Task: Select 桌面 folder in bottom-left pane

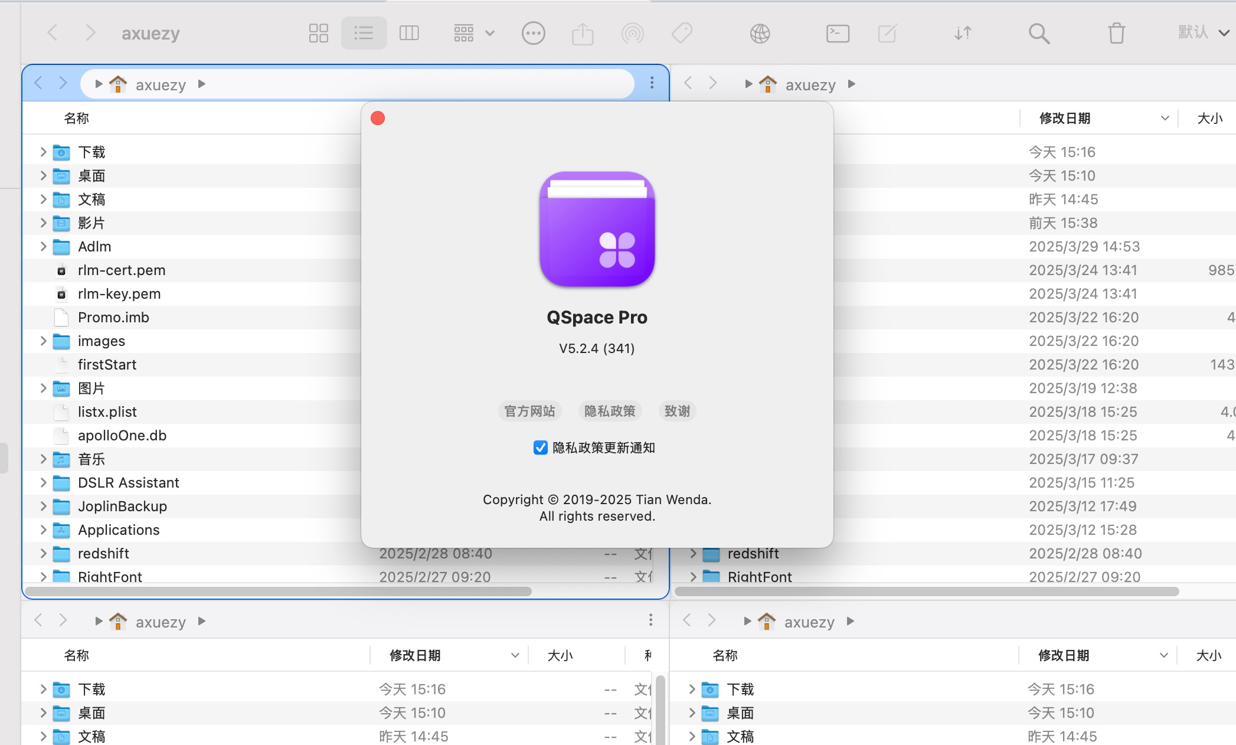Action: click(x=91, y=713)
